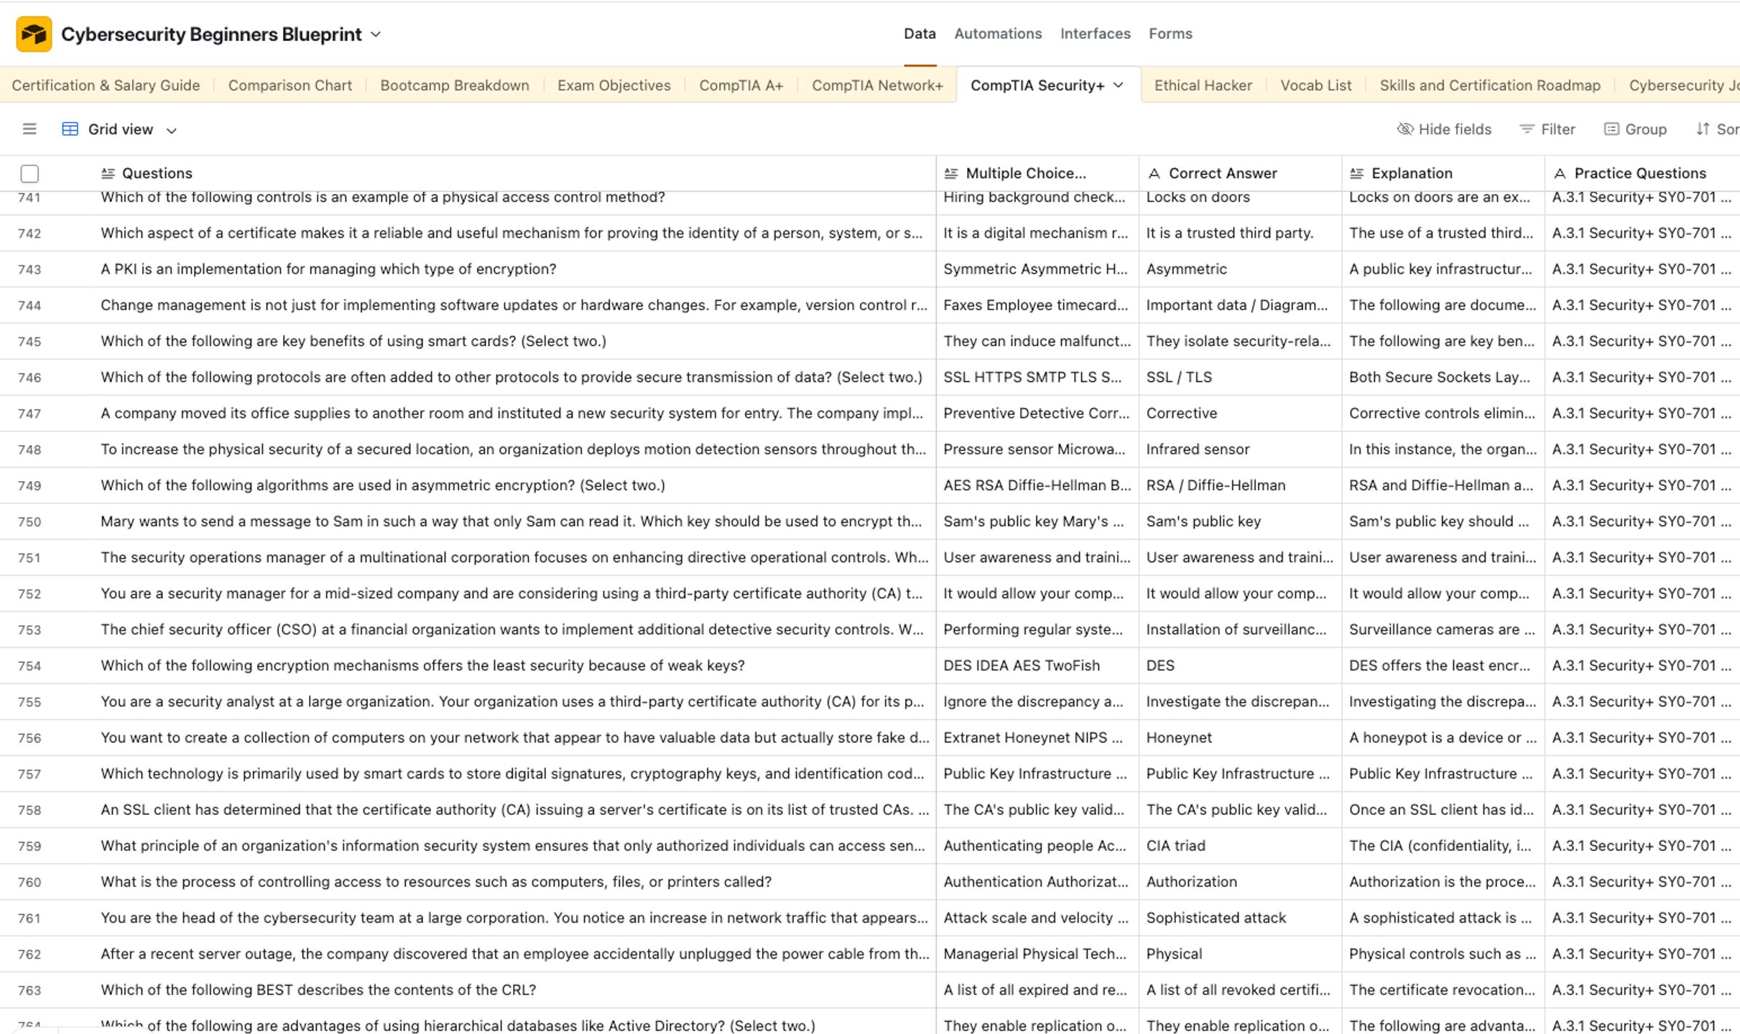The image size is (1740, 1034).
Task: Click the Filter button label
Action: coord(1558,129)
